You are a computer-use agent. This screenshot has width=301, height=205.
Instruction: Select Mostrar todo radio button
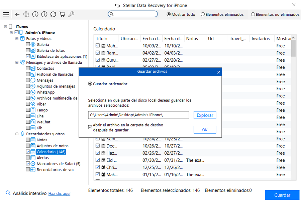(169, 14)
